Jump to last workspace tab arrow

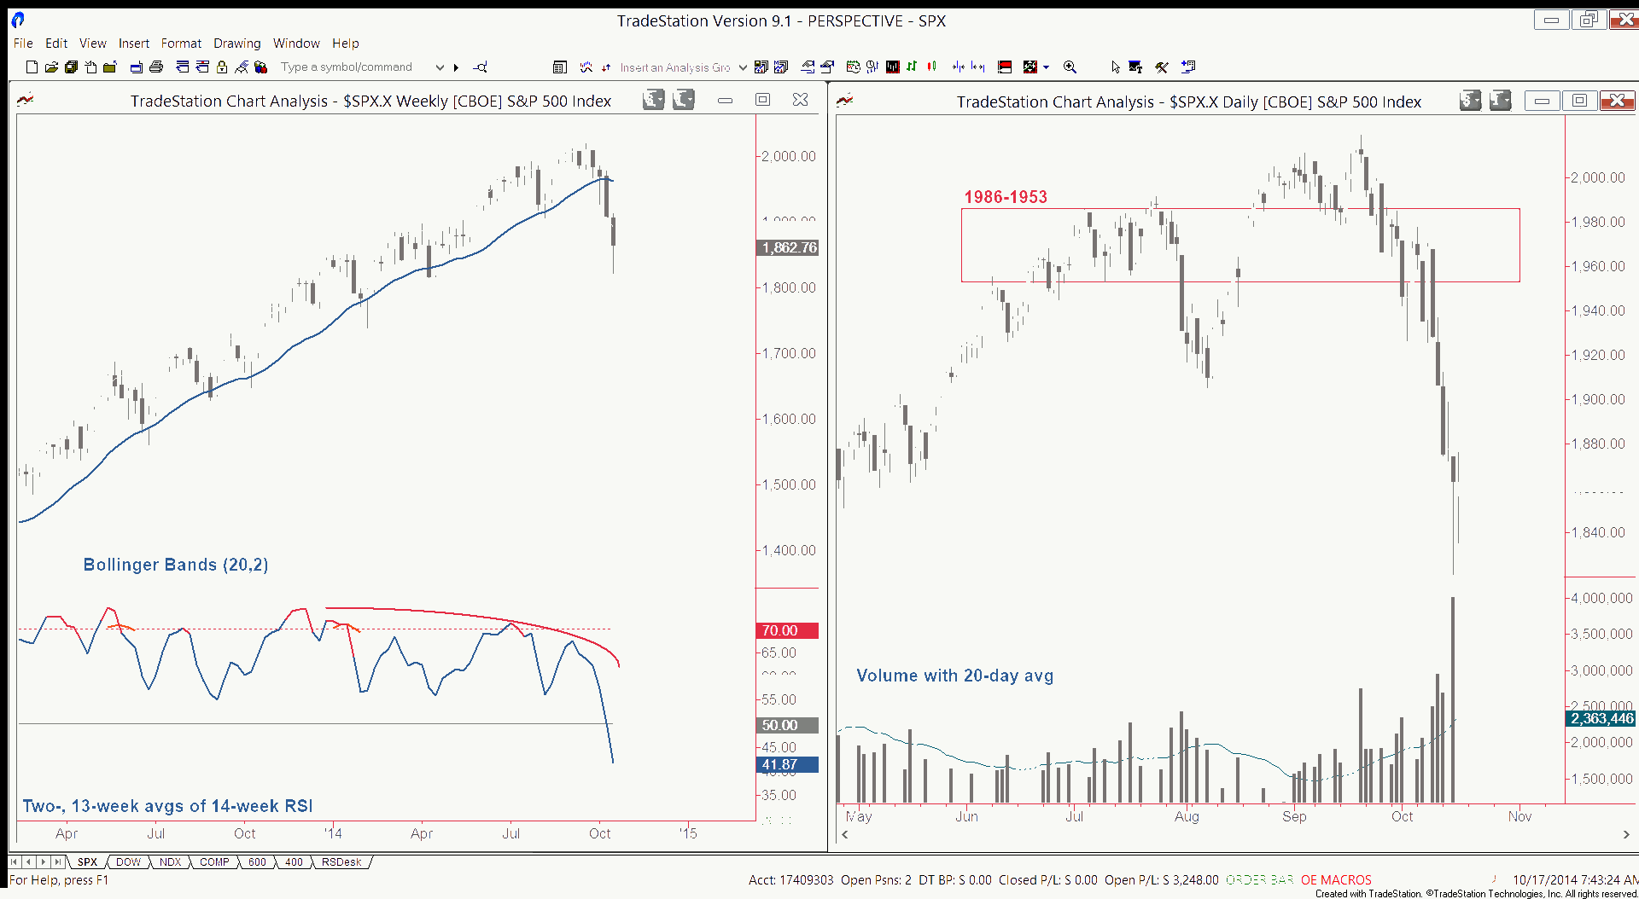57,862
